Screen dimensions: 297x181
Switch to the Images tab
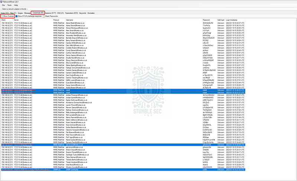20,13
